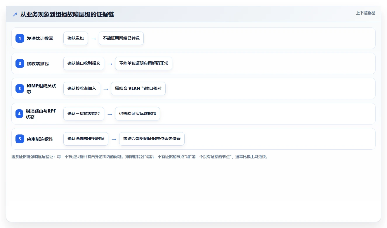Click the 应用层连续性 label

click(40, 139)
